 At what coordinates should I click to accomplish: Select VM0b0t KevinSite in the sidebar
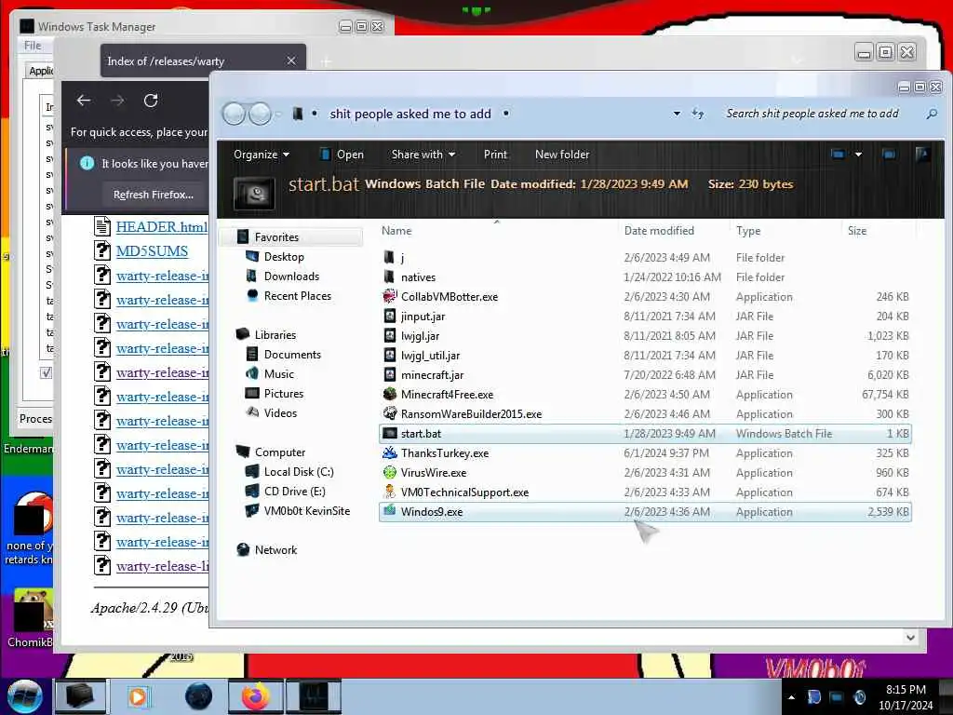tap(307, 511)
